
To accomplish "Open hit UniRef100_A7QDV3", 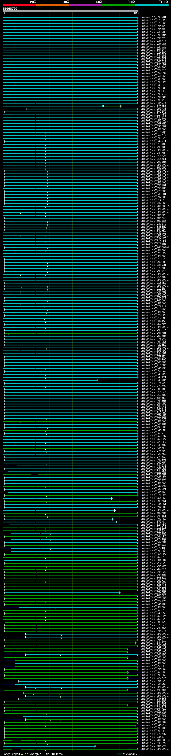I will coord(153,20).
